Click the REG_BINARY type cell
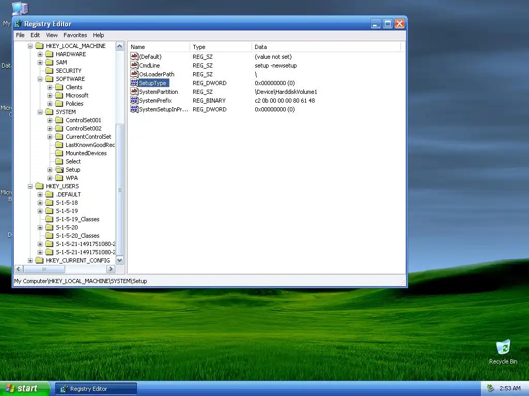529x396 pixels. pyautogui.click(x=209, y=101)
